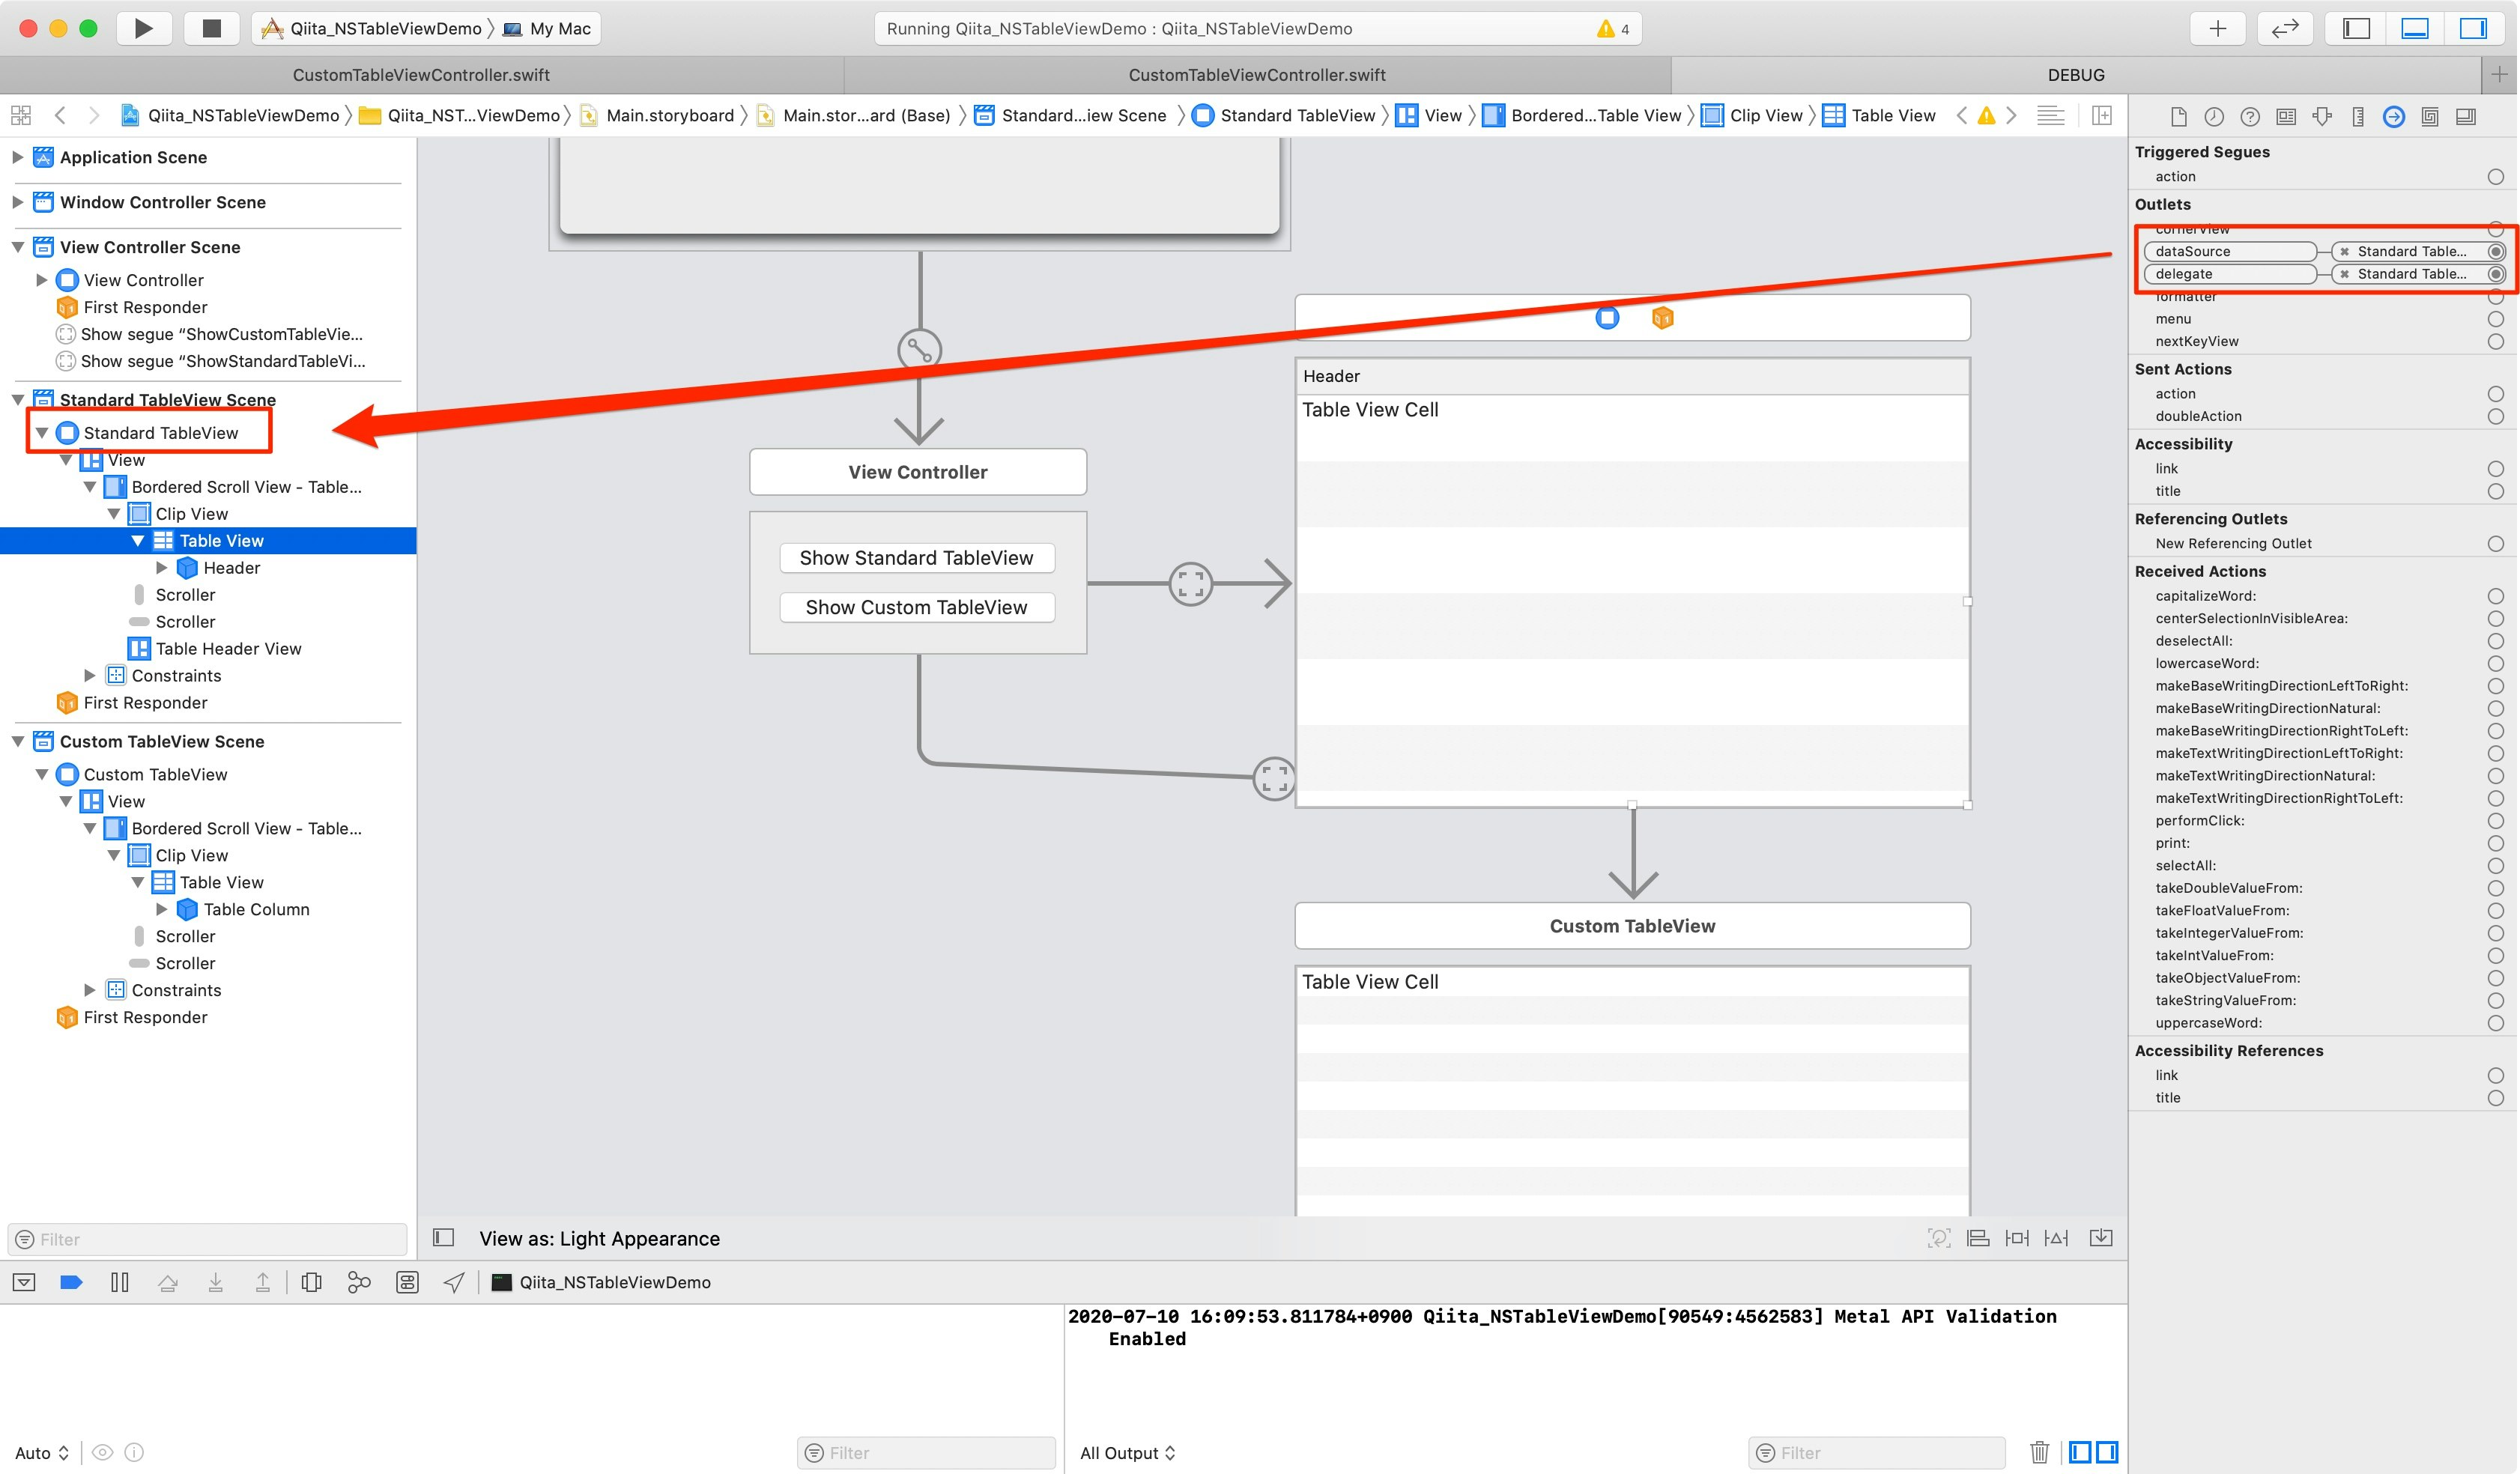This screenshot has height=1474, width=2520.
Task: Click the Simulate Location arrow icon
Action: click(x=454, y=1282)
